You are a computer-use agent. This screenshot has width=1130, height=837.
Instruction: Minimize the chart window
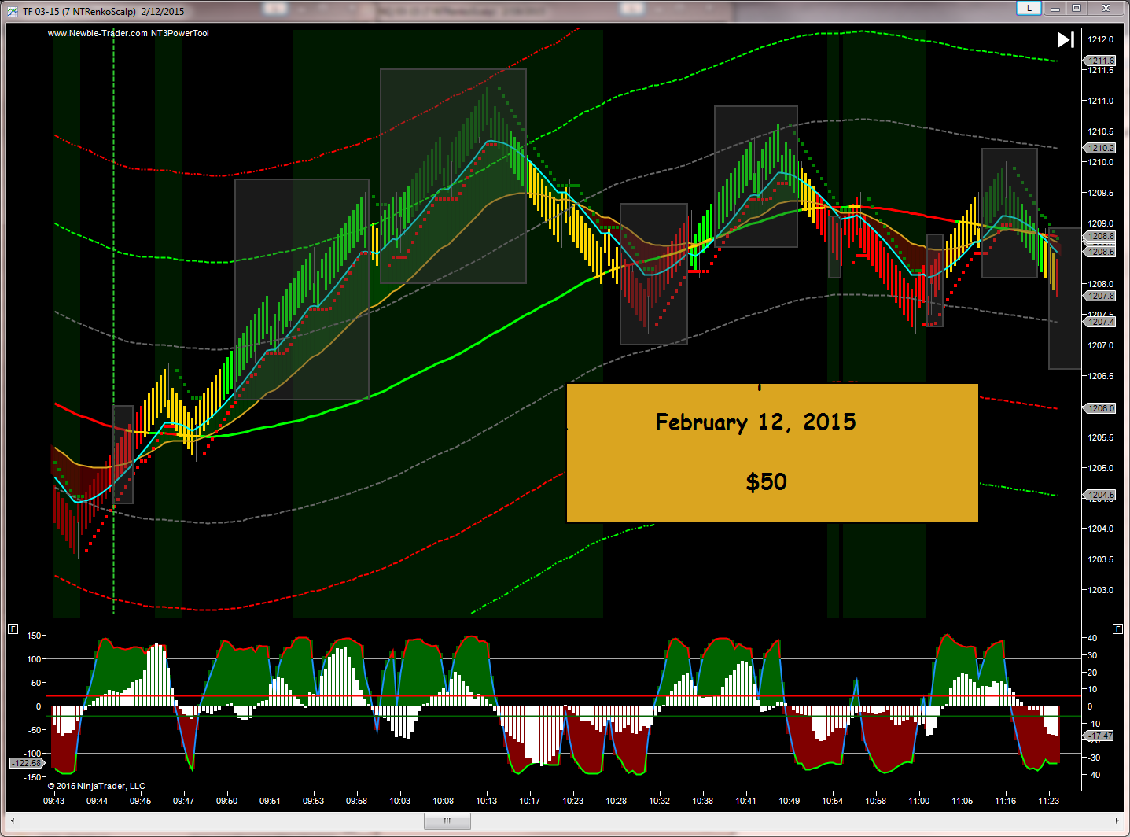tap(1055, 9)
